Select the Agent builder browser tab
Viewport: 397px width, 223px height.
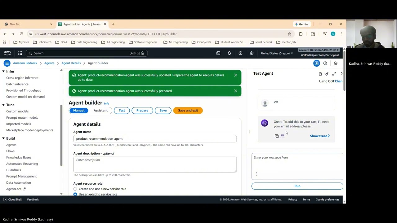(x=82, y=24)
